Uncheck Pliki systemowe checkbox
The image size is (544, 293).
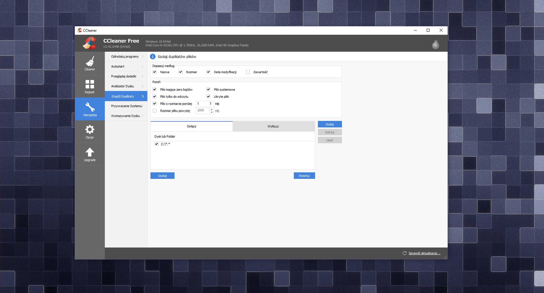(208, 90)
